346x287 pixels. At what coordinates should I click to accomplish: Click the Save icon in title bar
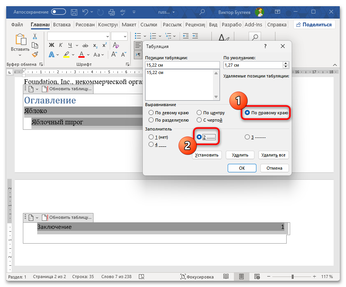[x=74, y=12]
